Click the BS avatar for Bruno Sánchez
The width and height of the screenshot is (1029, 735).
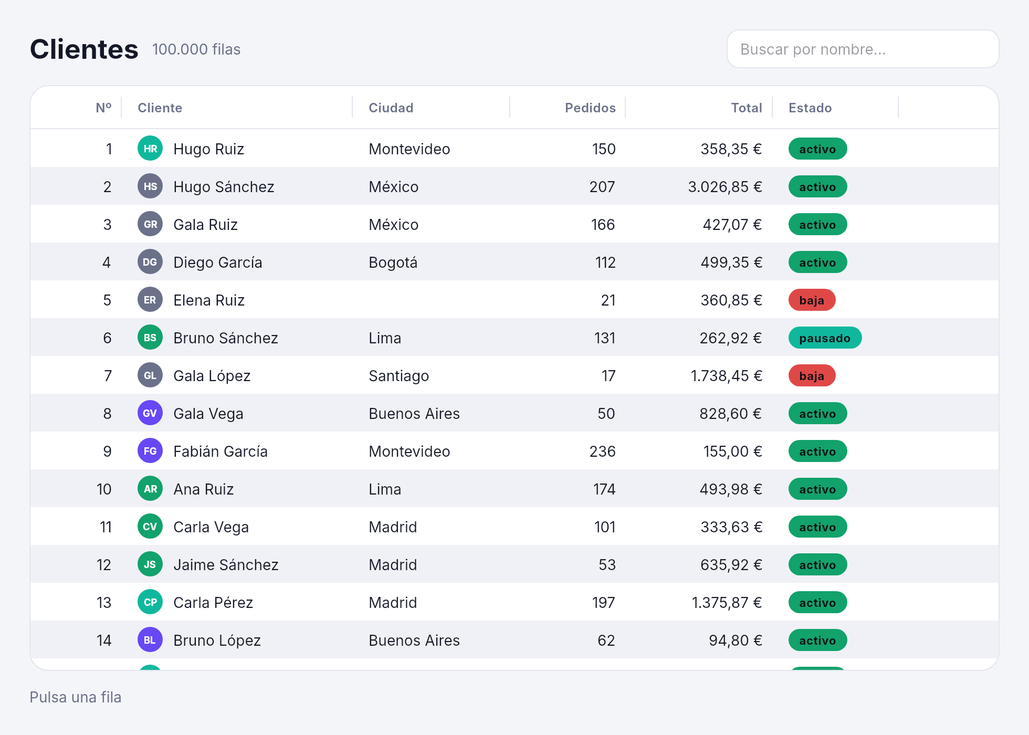click(x=150, y=338)
